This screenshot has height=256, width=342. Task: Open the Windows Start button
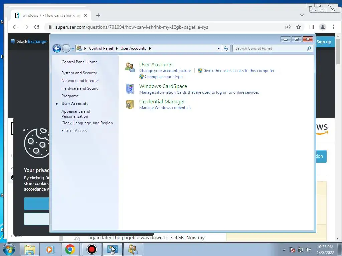tap(9, 249)
